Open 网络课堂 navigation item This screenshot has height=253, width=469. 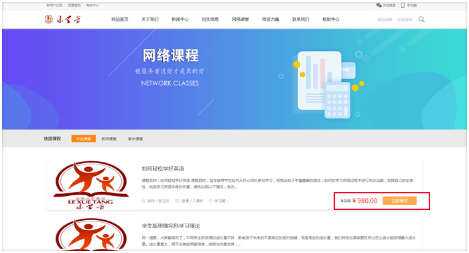tap(241, 19)
